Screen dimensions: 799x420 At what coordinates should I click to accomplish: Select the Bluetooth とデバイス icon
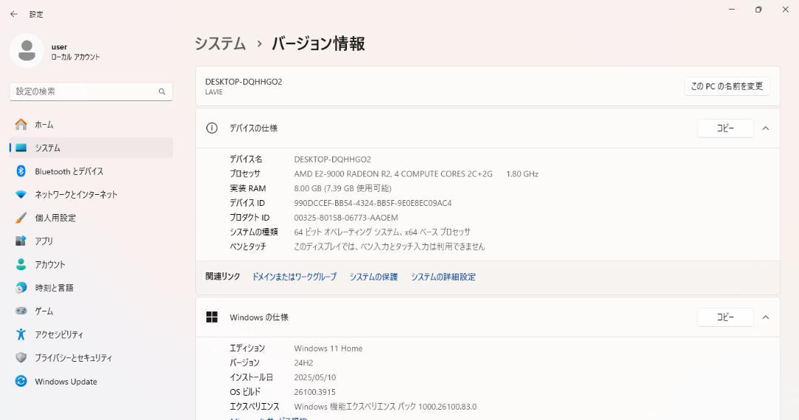click(x=21, y=171)
